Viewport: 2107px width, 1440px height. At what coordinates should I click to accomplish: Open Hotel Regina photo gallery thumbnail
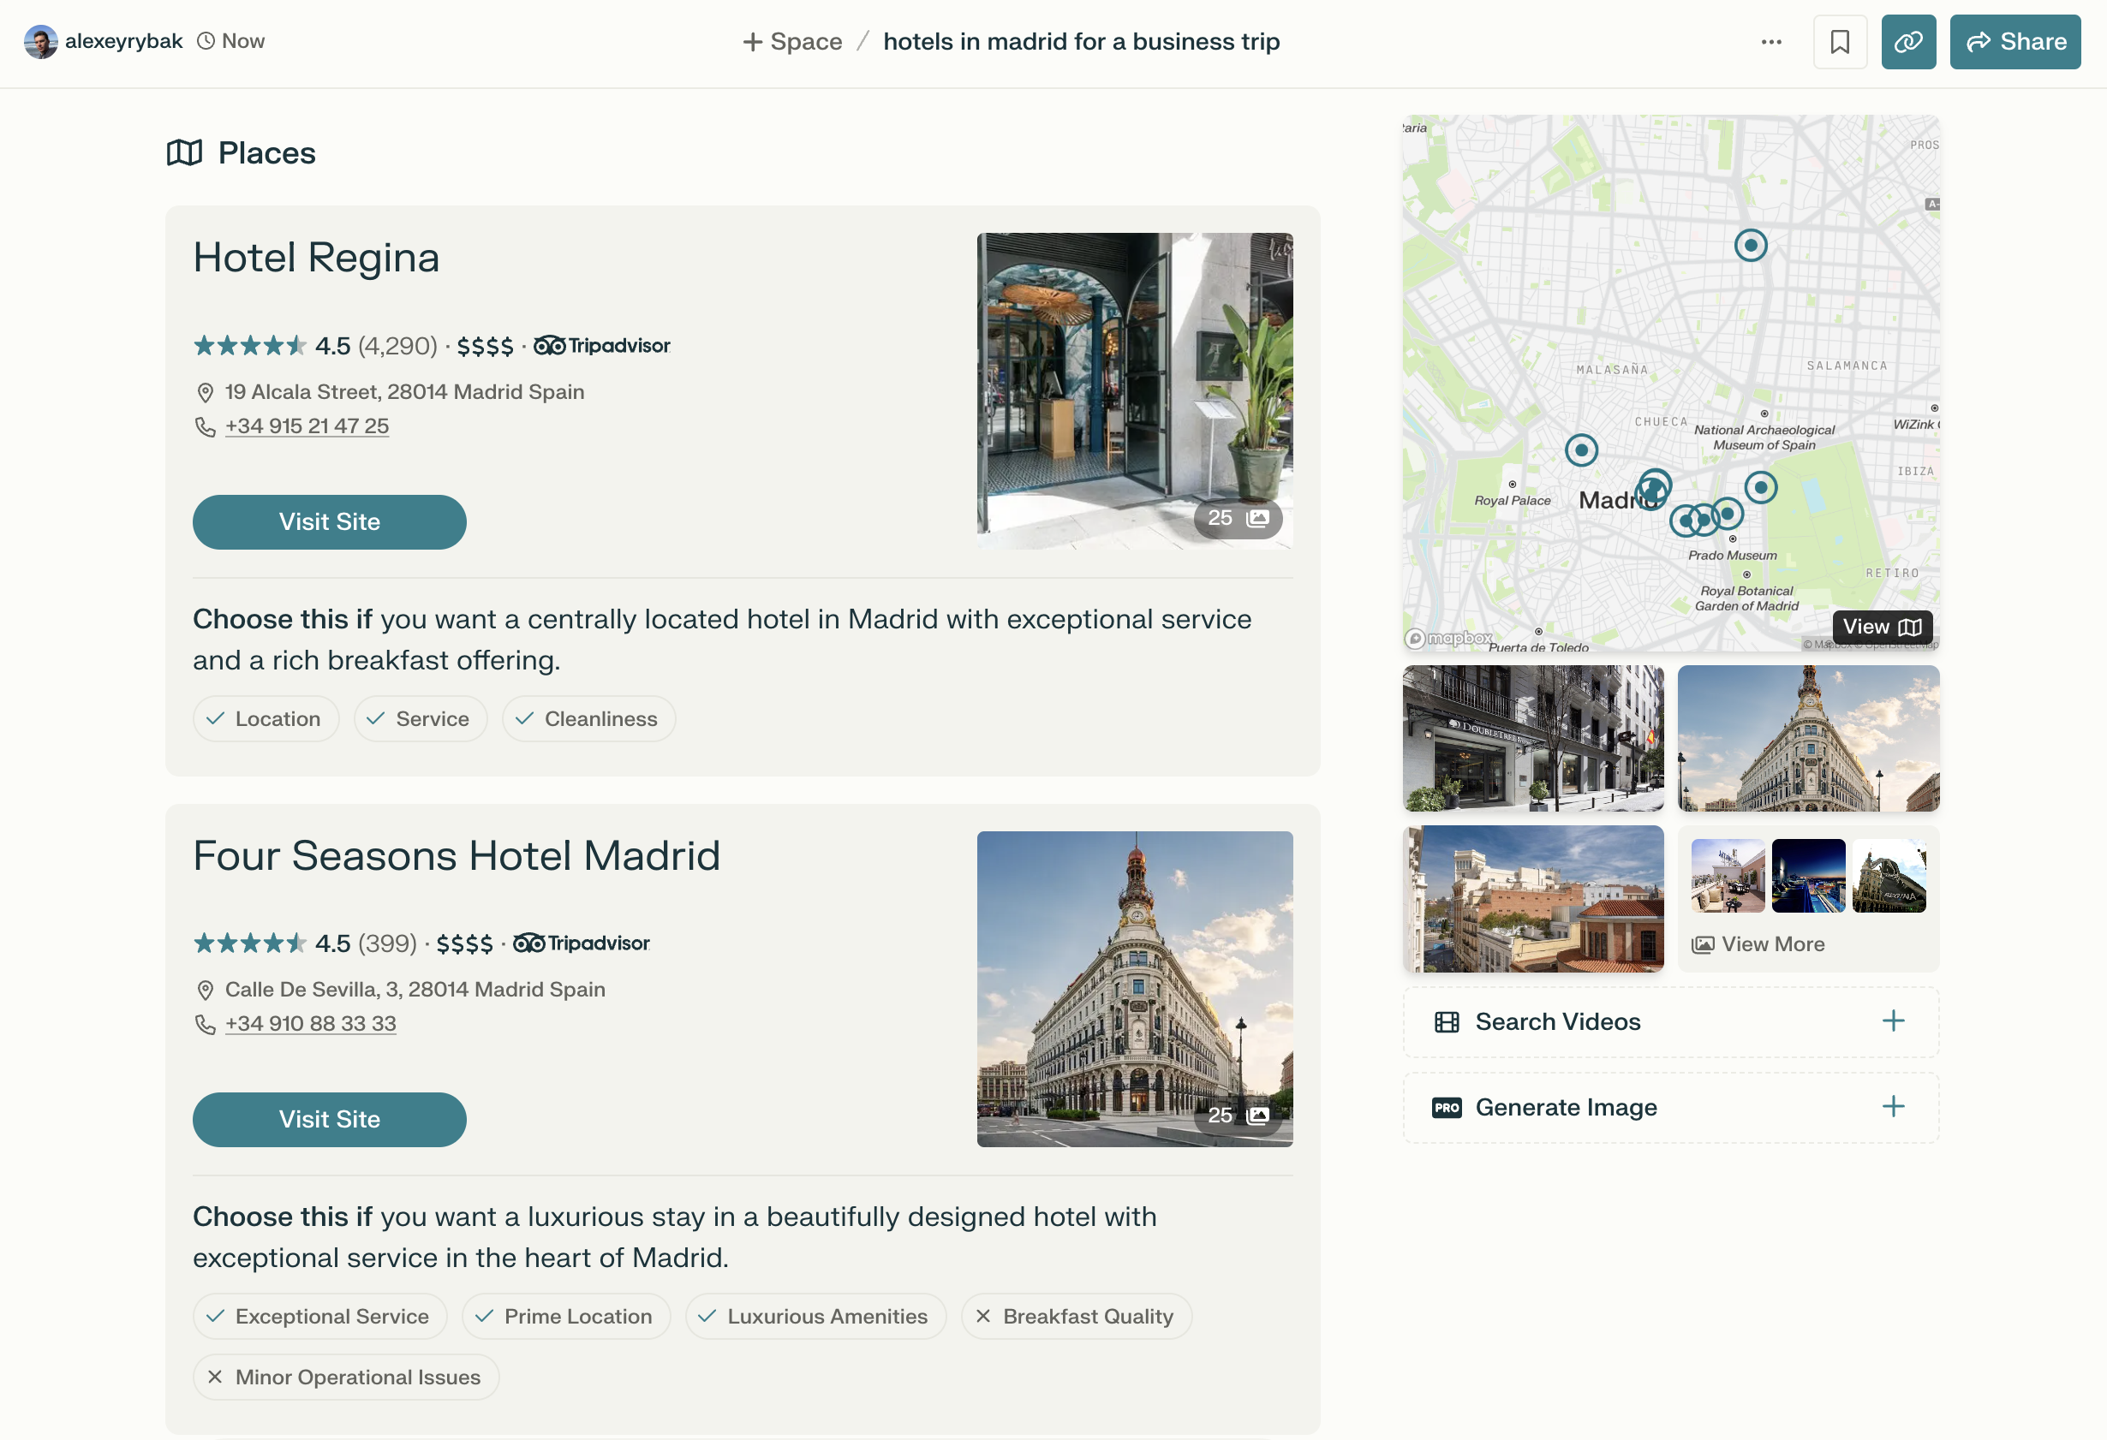point(1134,390)
